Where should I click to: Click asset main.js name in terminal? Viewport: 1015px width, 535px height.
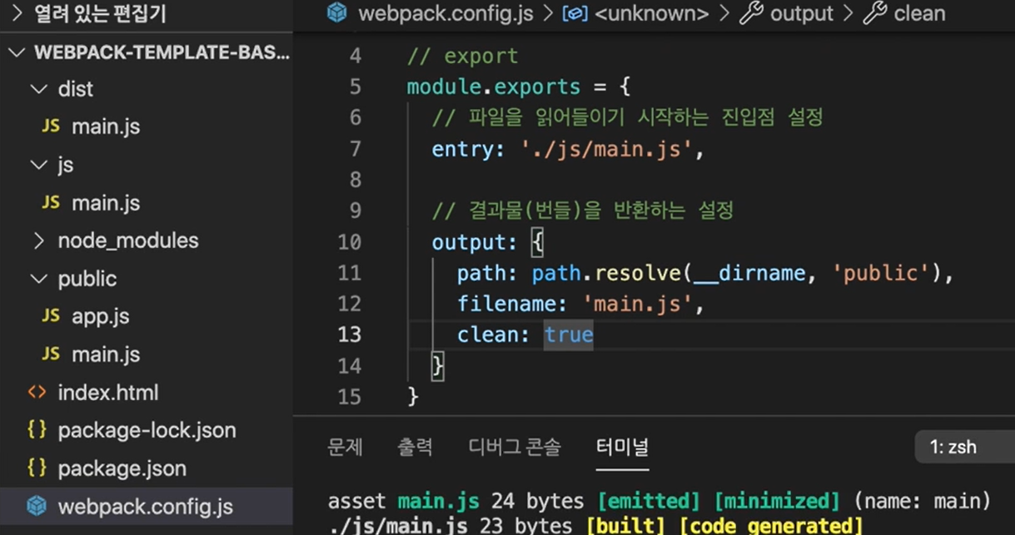point(438,501)
